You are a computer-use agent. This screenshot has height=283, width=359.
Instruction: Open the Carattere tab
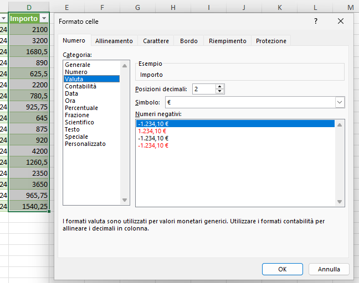156,41
